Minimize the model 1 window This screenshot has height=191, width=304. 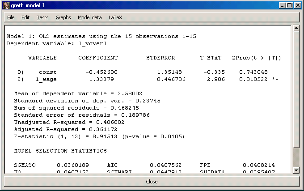pos(282,5)
